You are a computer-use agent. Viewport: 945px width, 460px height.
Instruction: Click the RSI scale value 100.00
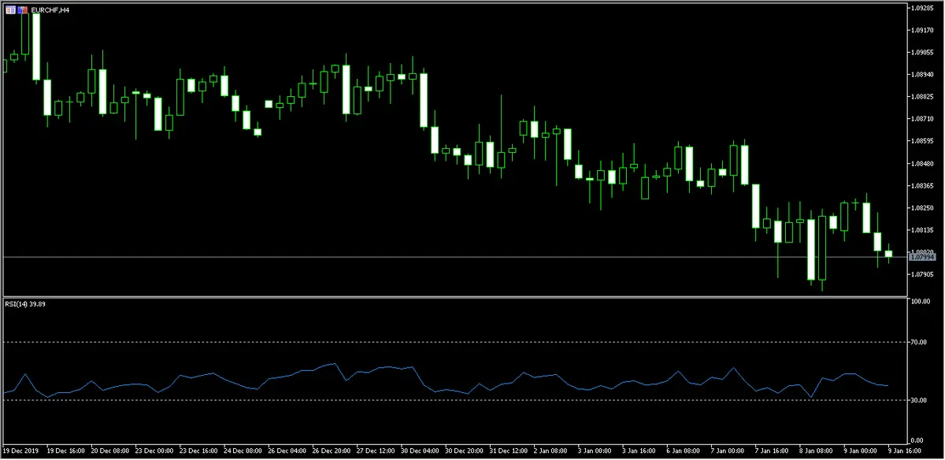[921, 302]
